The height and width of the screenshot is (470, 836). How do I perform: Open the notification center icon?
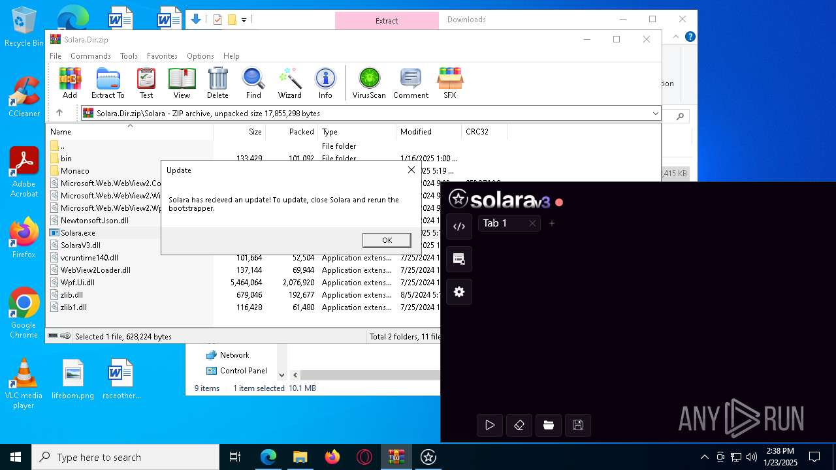coord(814,457)
